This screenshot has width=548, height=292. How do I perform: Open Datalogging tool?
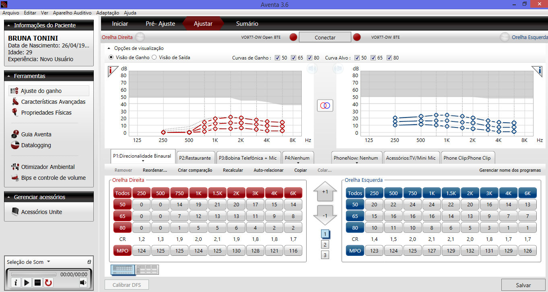click(31, 145)
